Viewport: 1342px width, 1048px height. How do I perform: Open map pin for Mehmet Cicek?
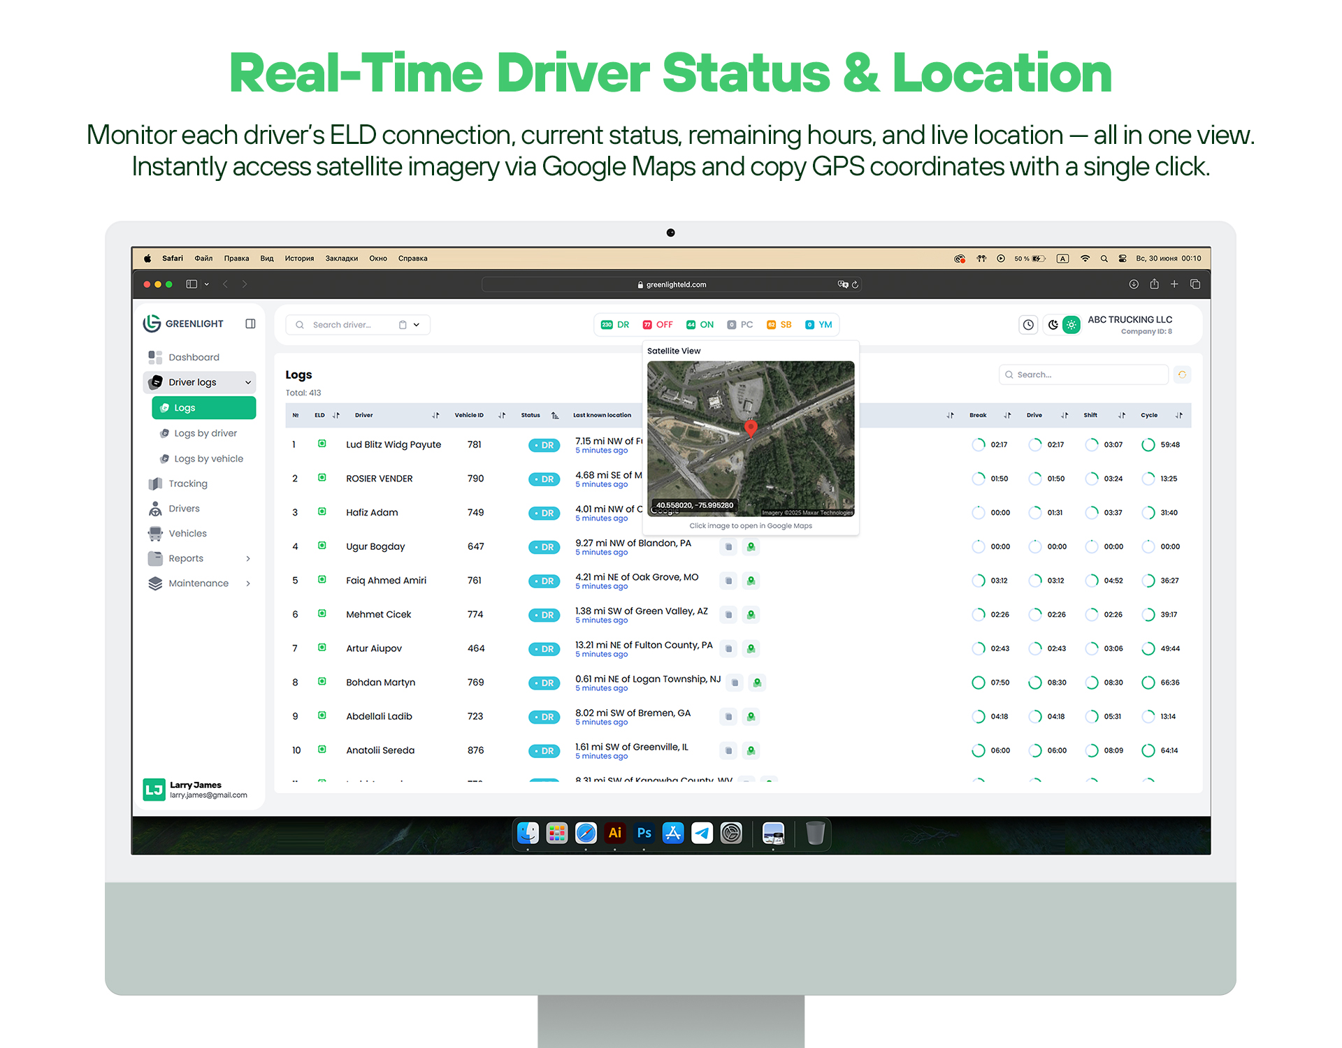point(751,615)
